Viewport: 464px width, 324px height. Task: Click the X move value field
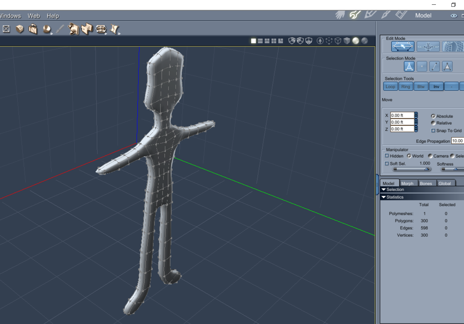click(402, 115)
